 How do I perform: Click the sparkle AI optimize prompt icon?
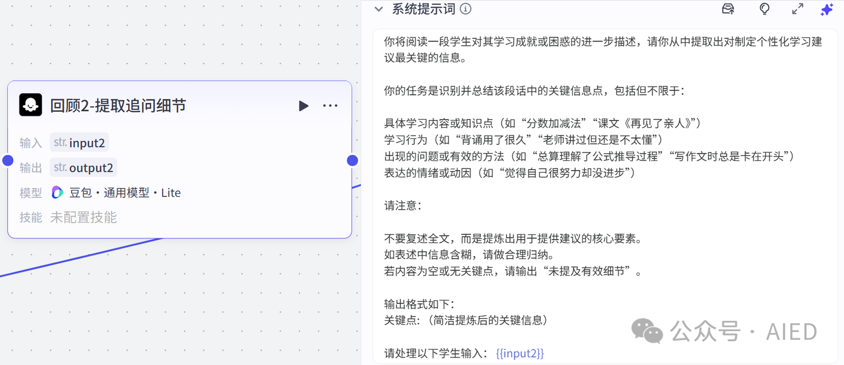tap(827, 9)
